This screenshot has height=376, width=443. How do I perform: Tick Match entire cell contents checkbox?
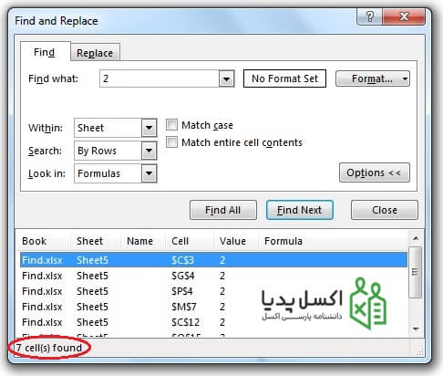click(171, 142)
